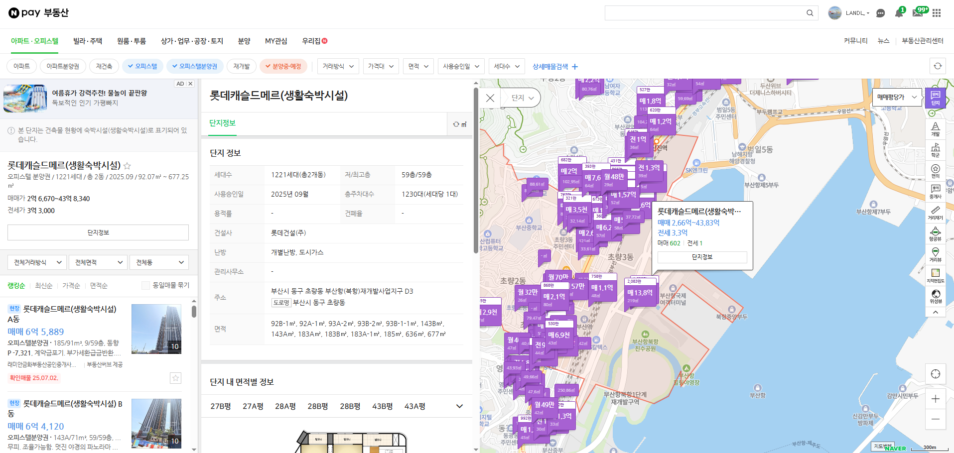
Task: Show 중개사 agents layer on map
Action: click(x=936, y=192)
